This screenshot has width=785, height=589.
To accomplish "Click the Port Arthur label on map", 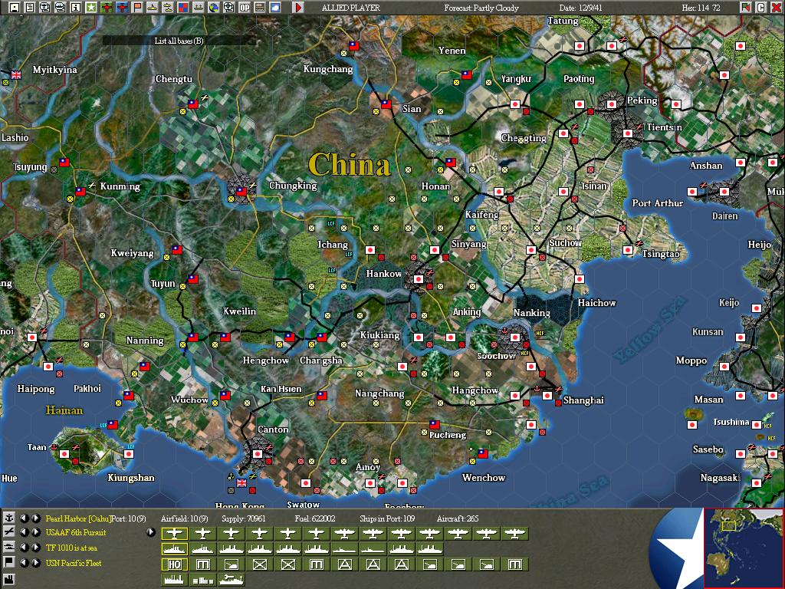I will click(x=657, y=202).
